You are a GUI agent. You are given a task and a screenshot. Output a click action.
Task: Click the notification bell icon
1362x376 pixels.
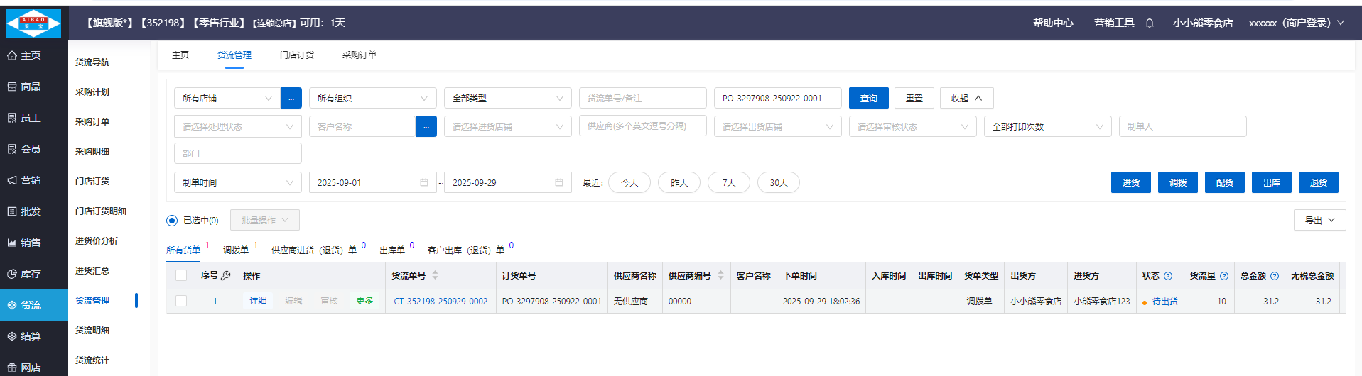1149,23
